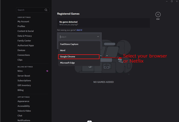The height and width of the screenshot is (122, 179).
Task: Click the Registered Games heading
Action: [68, 14]
